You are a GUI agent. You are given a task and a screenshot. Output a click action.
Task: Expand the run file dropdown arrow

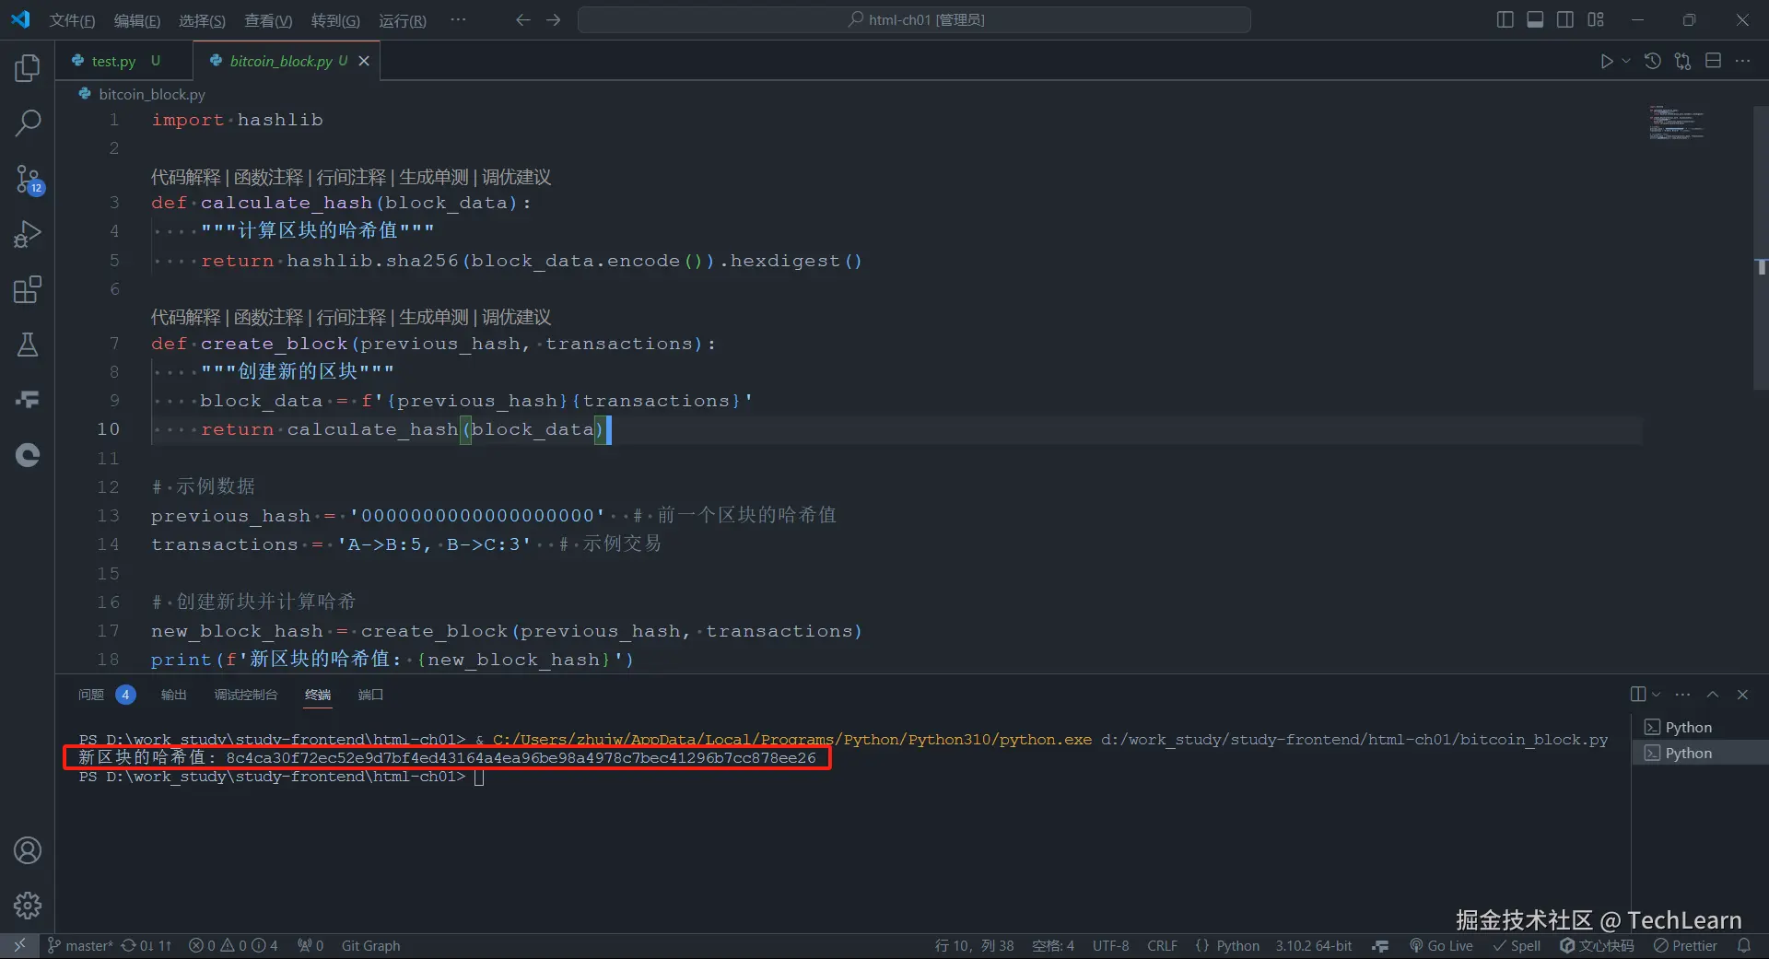click(1626, 61)
